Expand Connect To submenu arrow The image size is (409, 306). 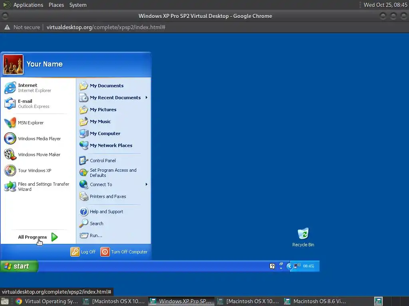click(x=146, y=184)
